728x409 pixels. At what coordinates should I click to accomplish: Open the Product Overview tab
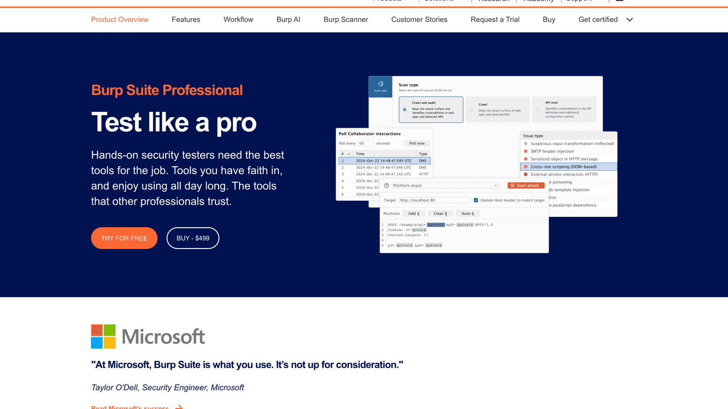tap(120, 20)
